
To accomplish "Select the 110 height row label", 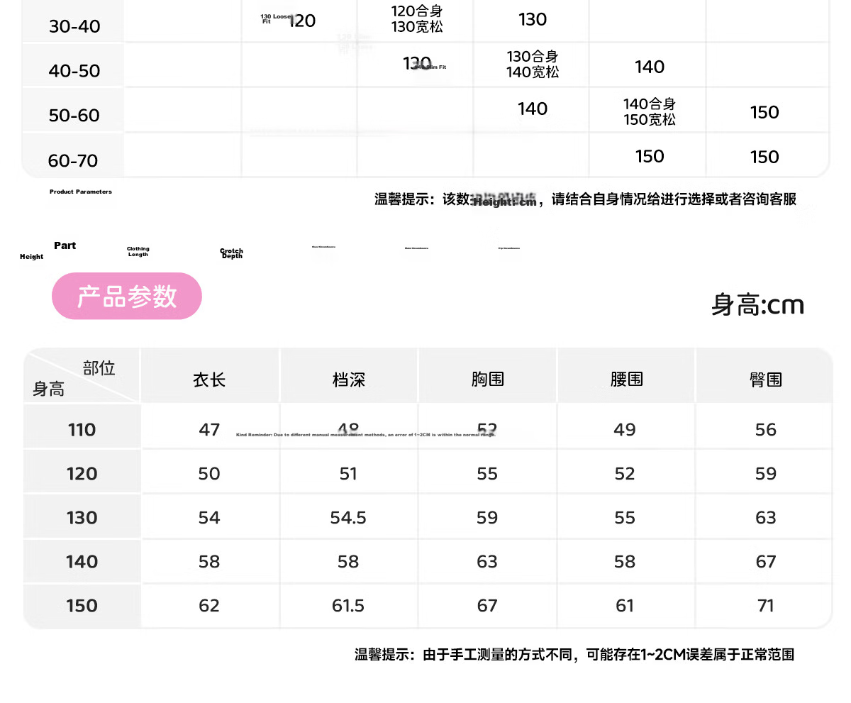I will (82, 429).
